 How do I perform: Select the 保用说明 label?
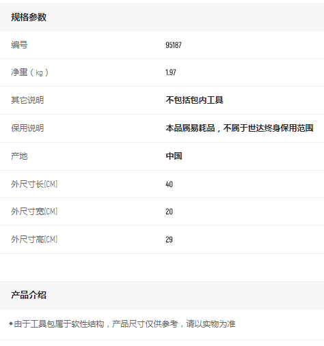click(x=27, y=128)
